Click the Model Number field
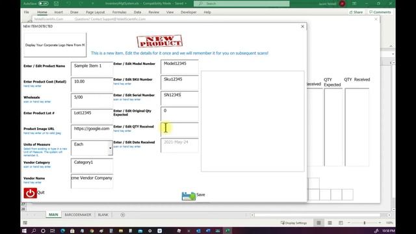Image resolution: width=416 pixels, height=234 pixels. pos(179,67)
